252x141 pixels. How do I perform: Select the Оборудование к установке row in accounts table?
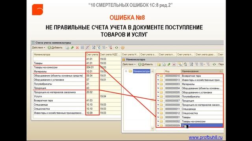coord(77,80)
